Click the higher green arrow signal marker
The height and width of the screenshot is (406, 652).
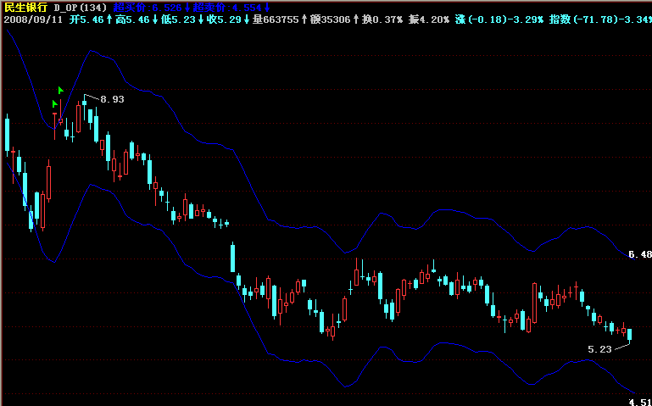coord(61,90)
